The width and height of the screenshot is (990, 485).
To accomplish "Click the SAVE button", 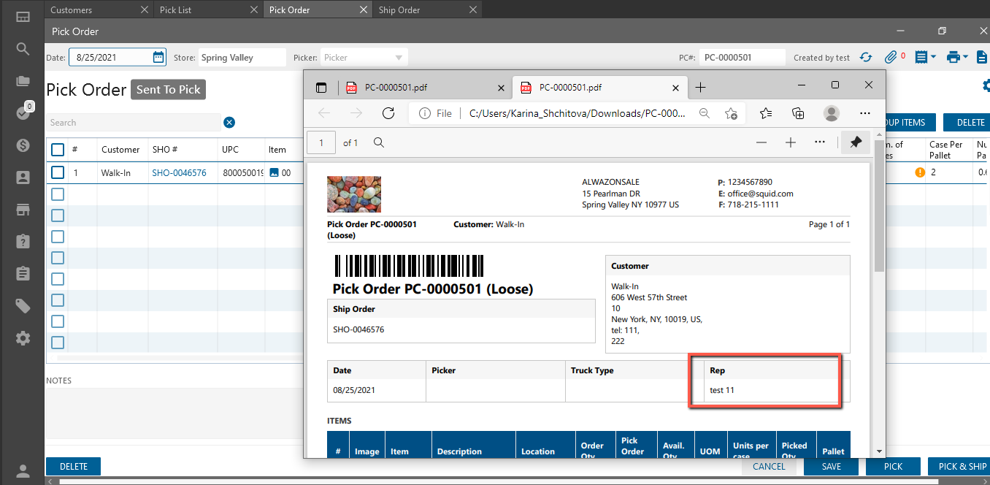I will pyautogui.click(x=831, y=466).
